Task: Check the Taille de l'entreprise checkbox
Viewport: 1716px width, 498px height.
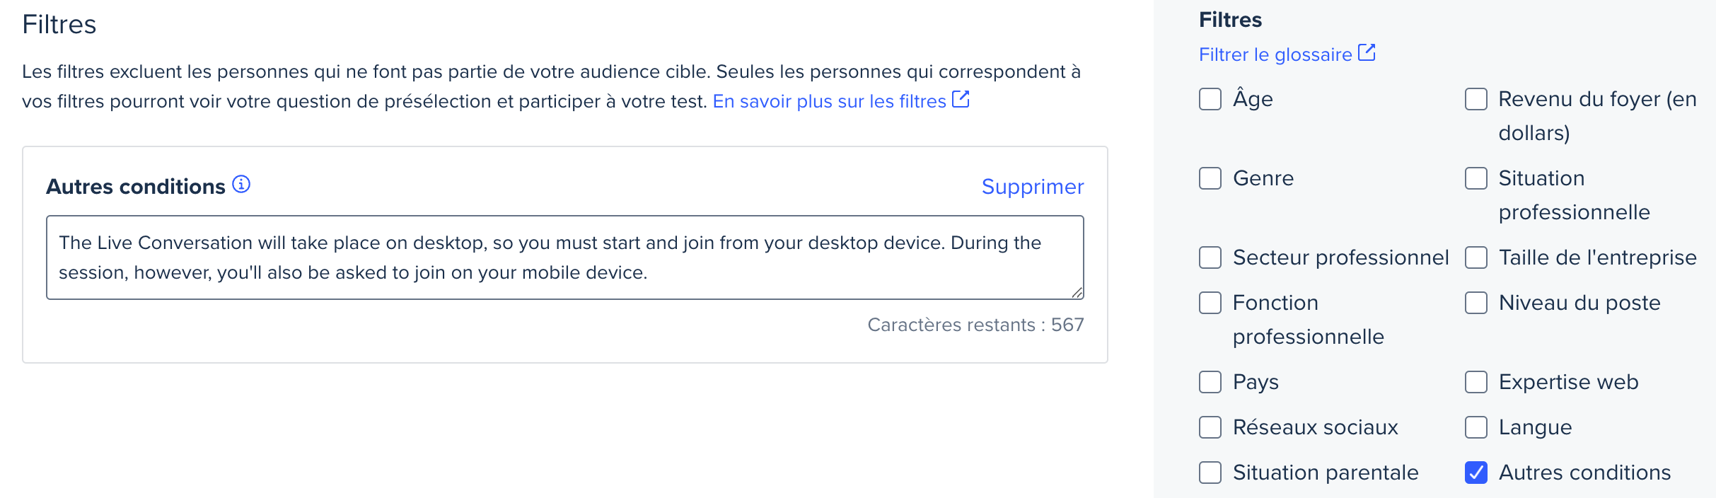Action: point(1476,257)
